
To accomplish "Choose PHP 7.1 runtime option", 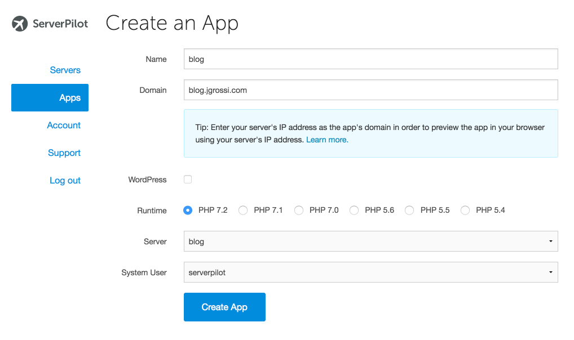I will click(243, 210).
